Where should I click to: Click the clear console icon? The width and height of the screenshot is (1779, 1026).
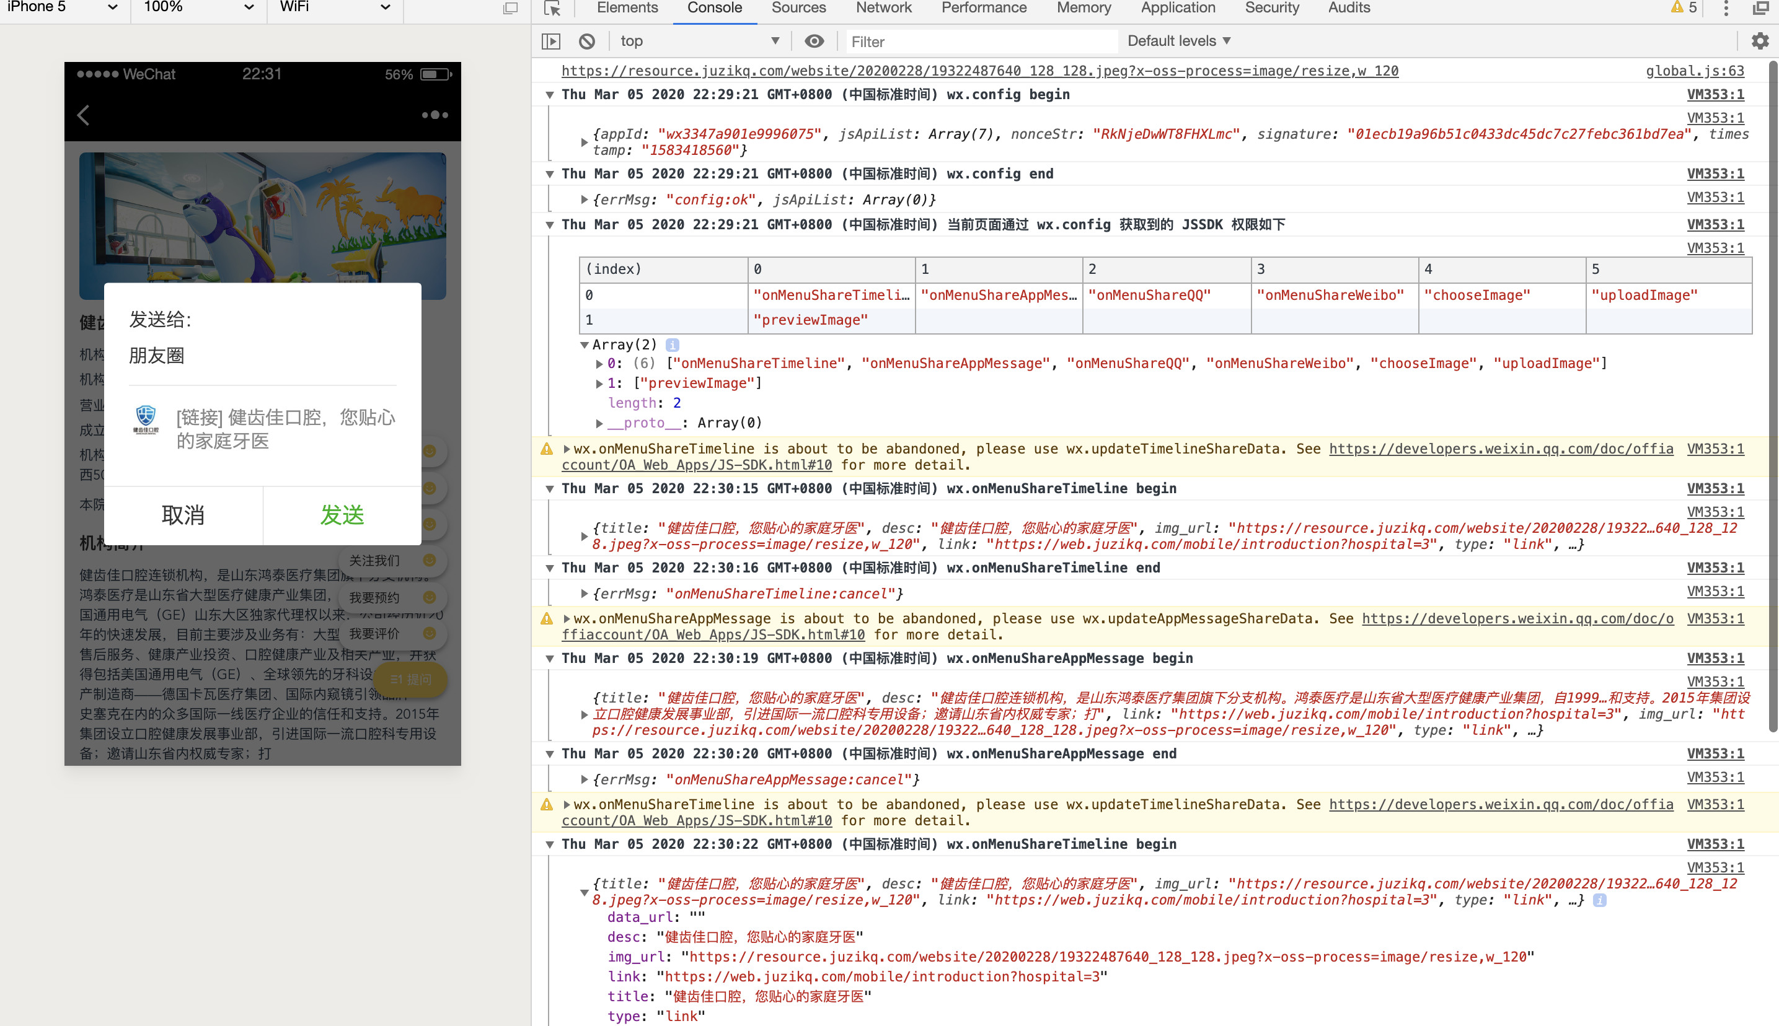tap(586, 42)
